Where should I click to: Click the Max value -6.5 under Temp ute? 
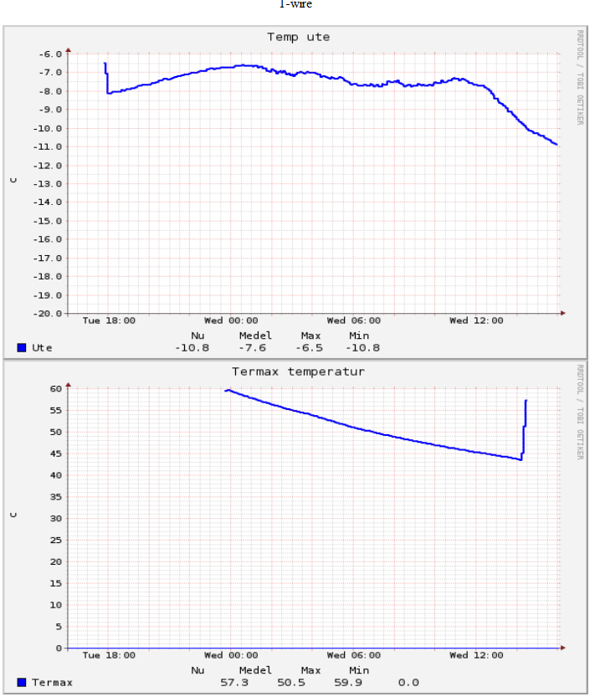pyautogui.click(x=310, y=347)
